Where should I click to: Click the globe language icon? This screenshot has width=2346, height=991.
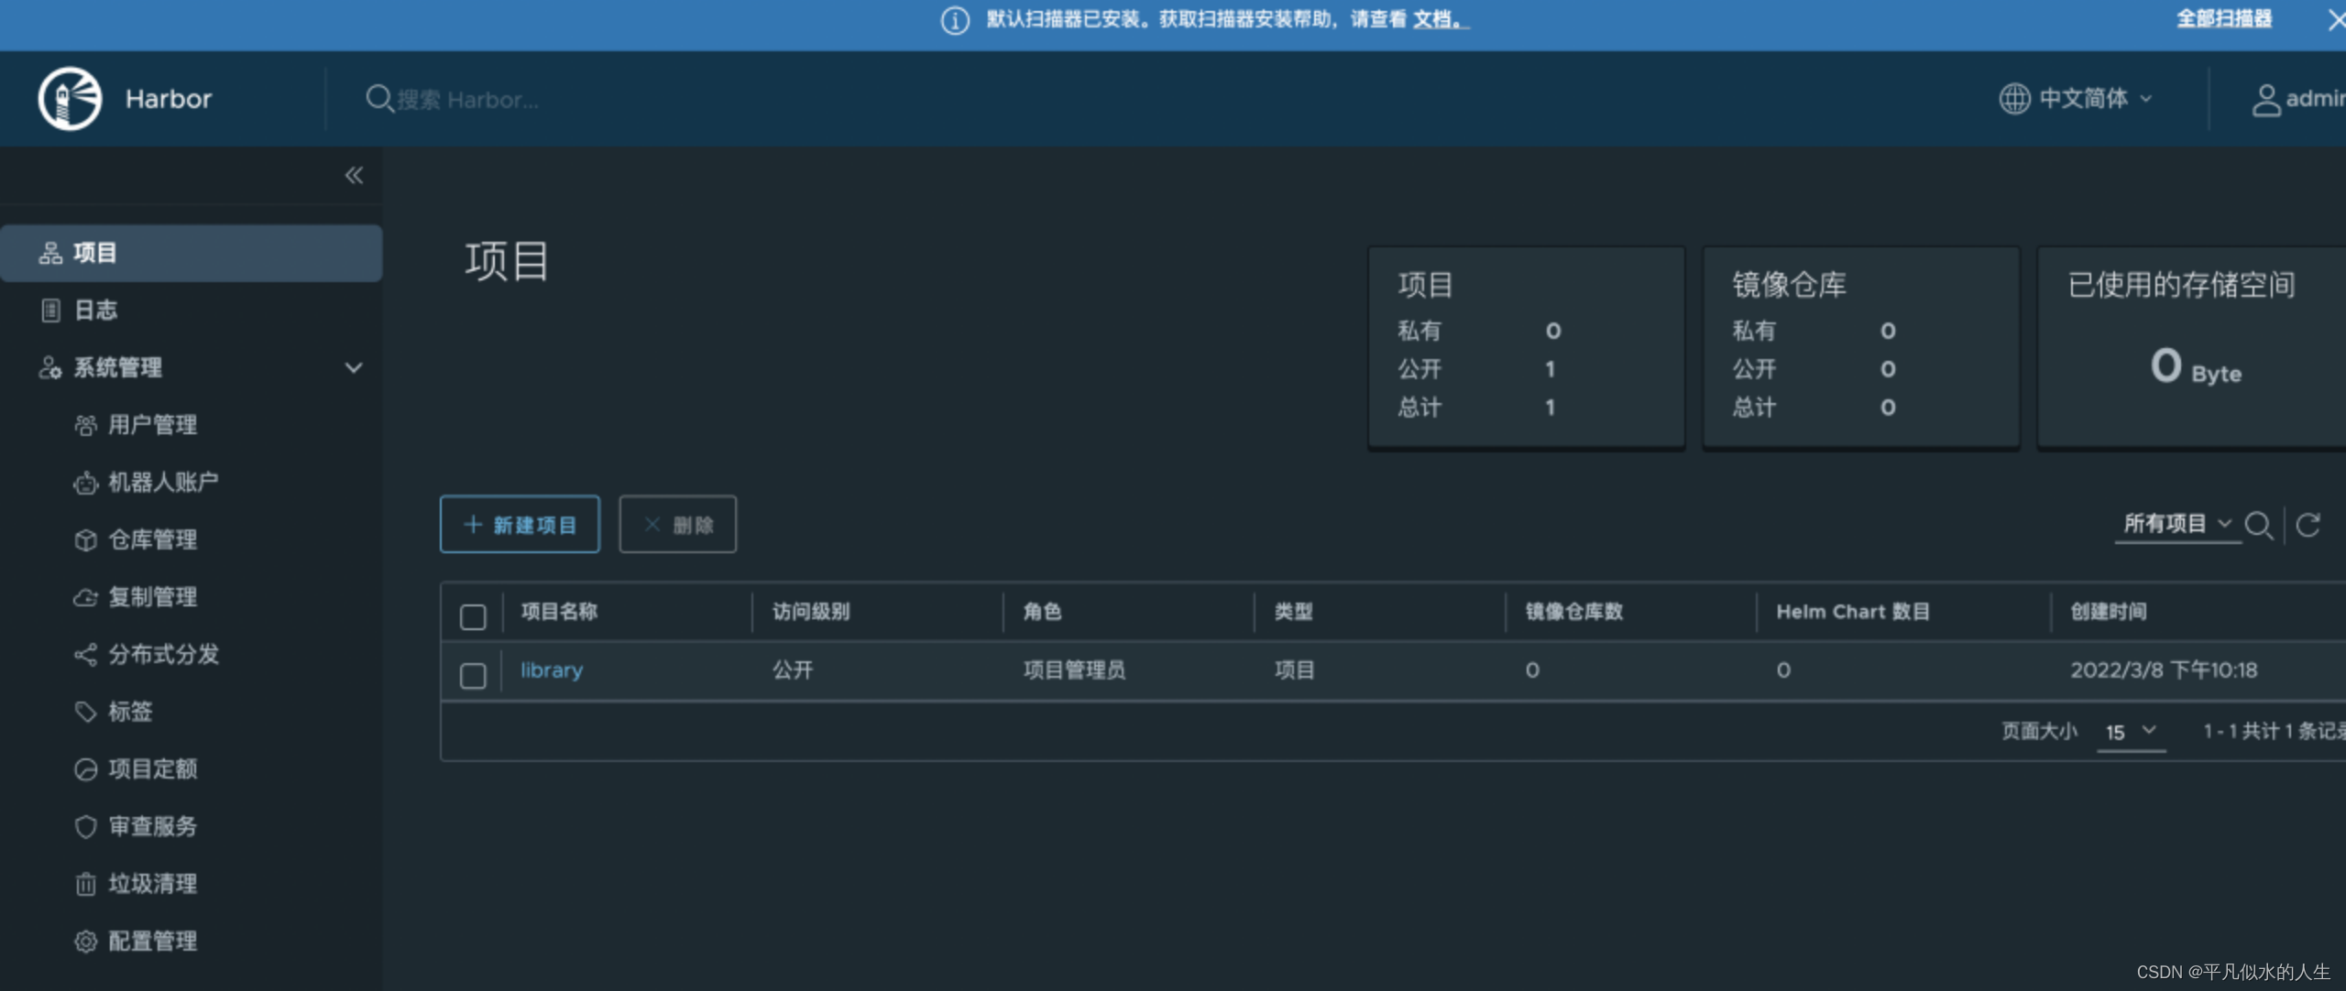(2013, 98)
